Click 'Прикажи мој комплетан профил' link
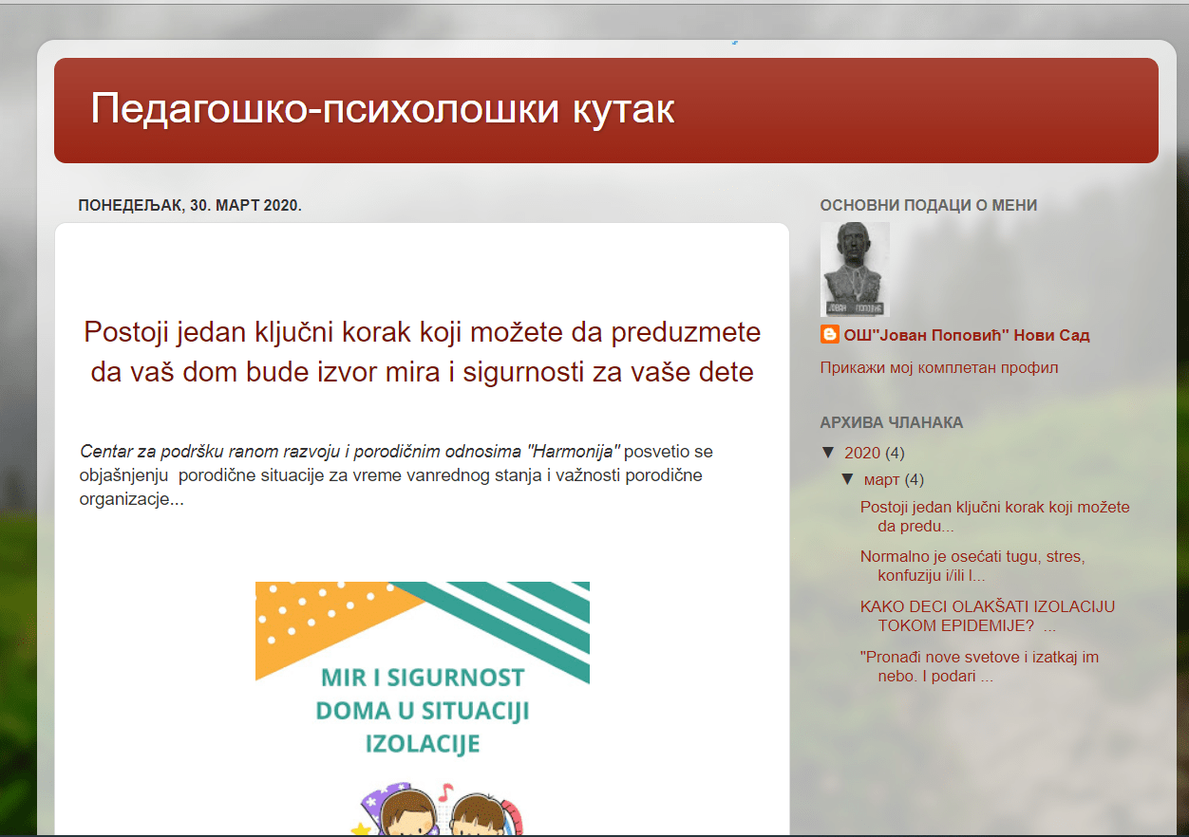The height and width of the screenshot is (837, 1189). point(938,367)
